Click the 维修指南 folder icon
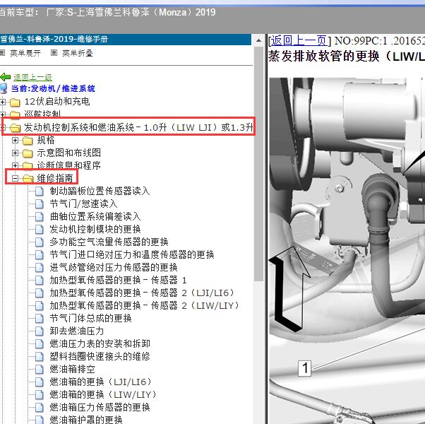Viewport: 425px width, 424px height. [28, 179]
